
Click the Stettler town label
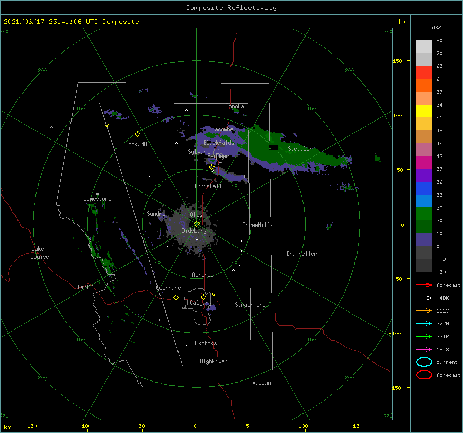click(300, 149)
